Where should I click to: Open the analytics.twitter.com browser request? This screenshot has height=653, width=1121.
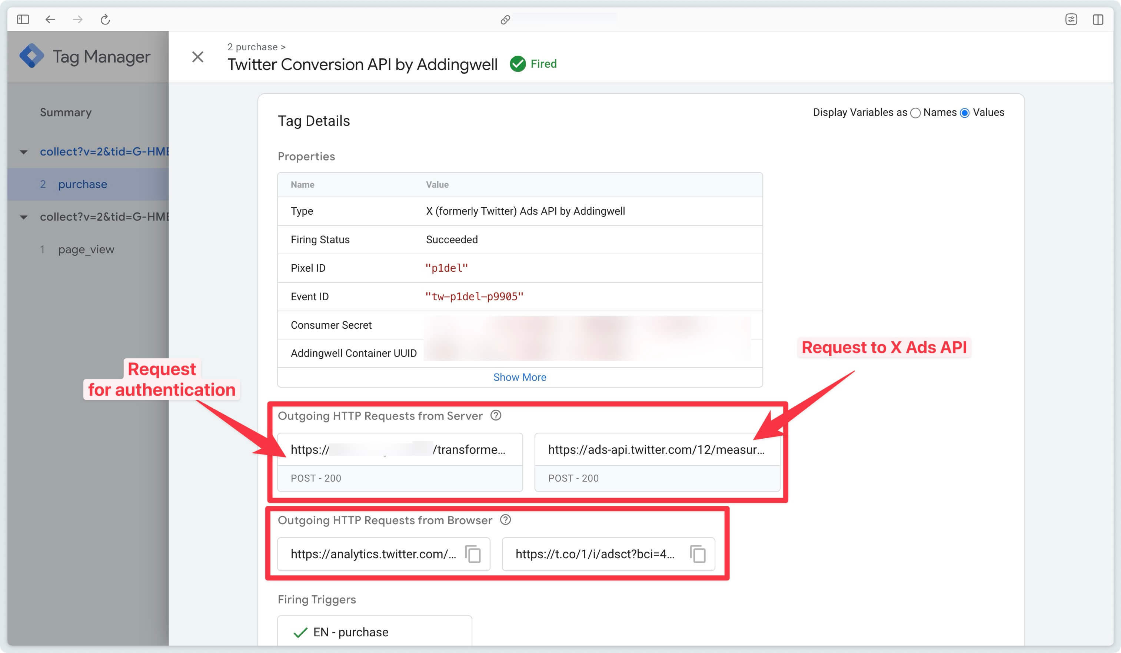tap(383, 554)
